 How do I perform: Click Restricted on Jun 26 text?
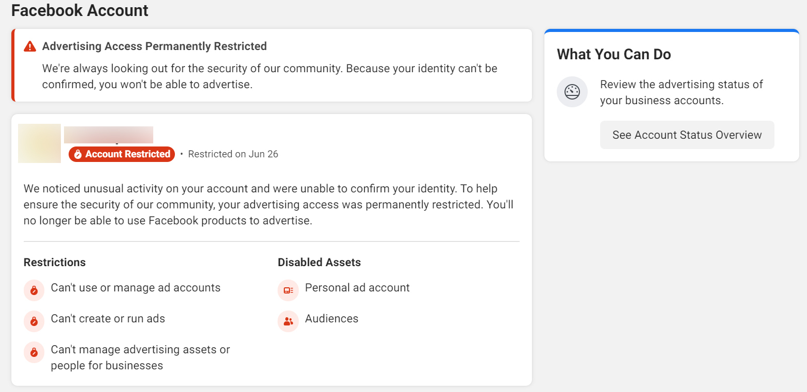point(233,154)
